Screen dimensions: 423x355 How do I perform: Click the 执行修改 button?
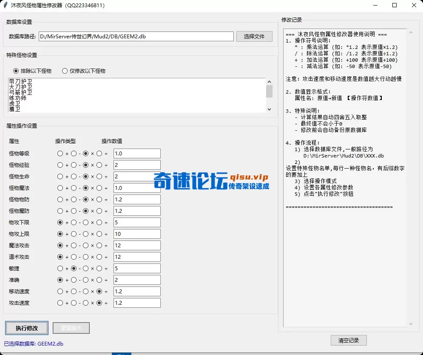[26, 328]
